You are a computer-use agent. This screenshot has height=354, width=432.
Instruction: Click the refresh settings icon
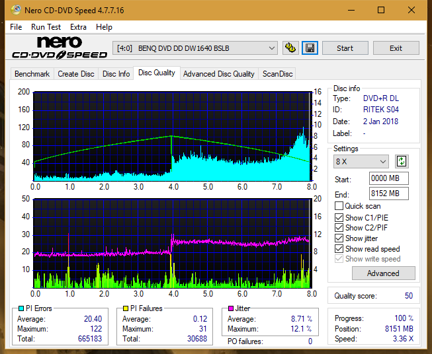(x=402, y=161)
